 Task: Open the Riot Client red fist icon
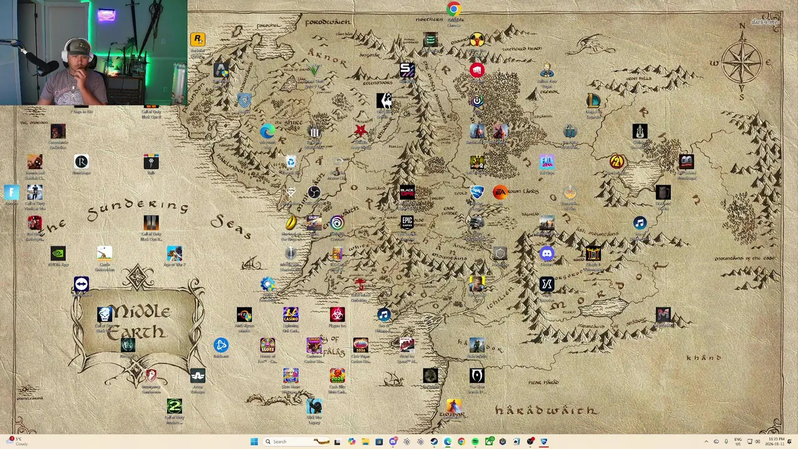tap(477, 70)
